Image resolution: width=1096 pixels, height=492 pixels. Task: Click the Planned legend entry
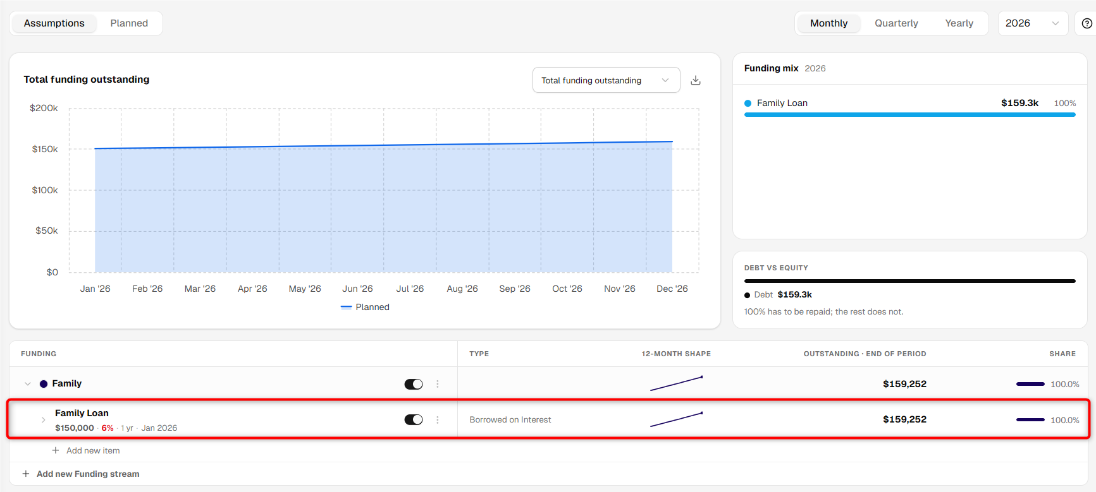[366, 307]
